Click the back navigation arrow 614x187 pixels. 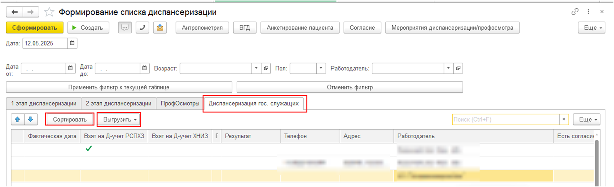point(15,12)
